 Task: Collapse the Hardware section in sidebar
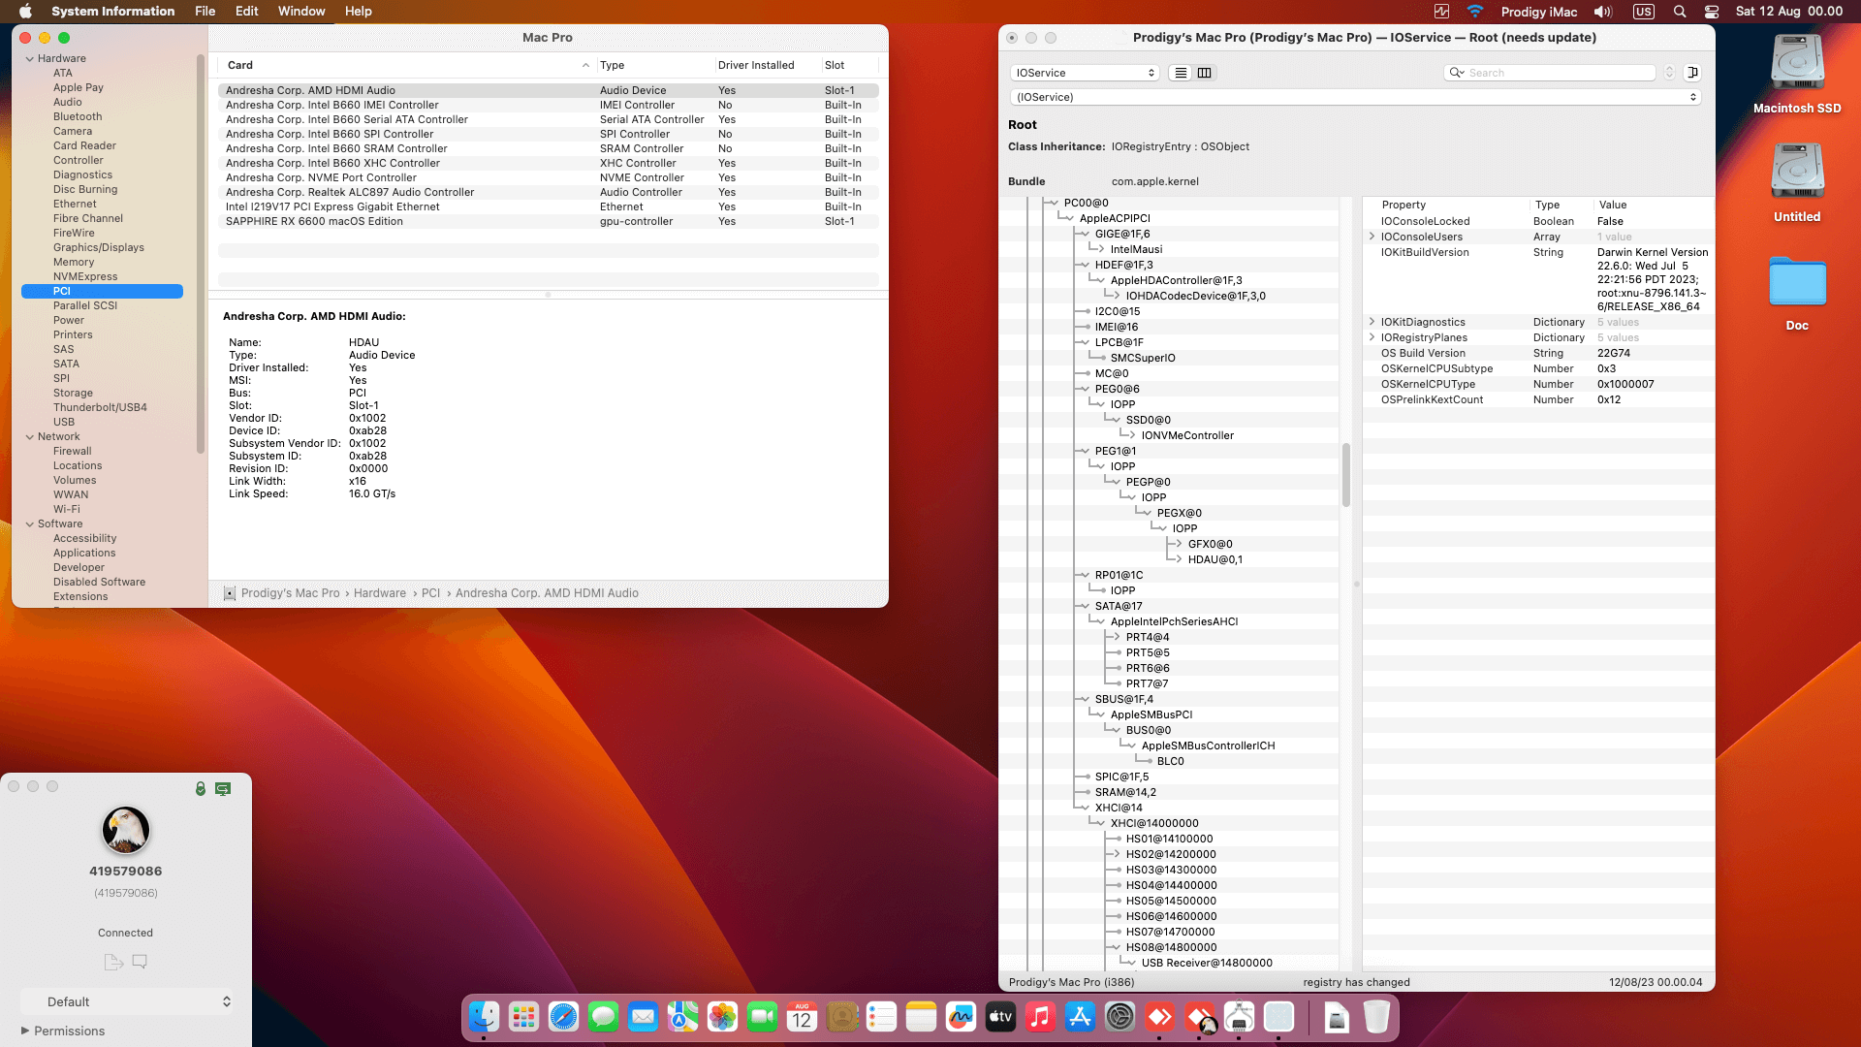click(x=30, y=59)
